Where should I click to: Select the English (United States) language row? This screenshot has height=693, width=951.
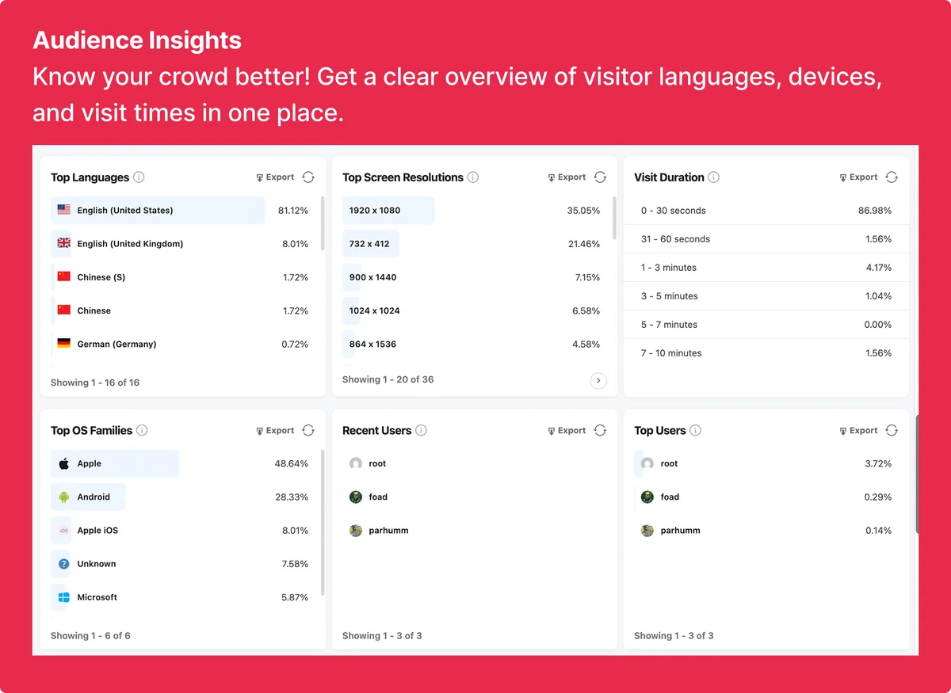tap(180, 211)
